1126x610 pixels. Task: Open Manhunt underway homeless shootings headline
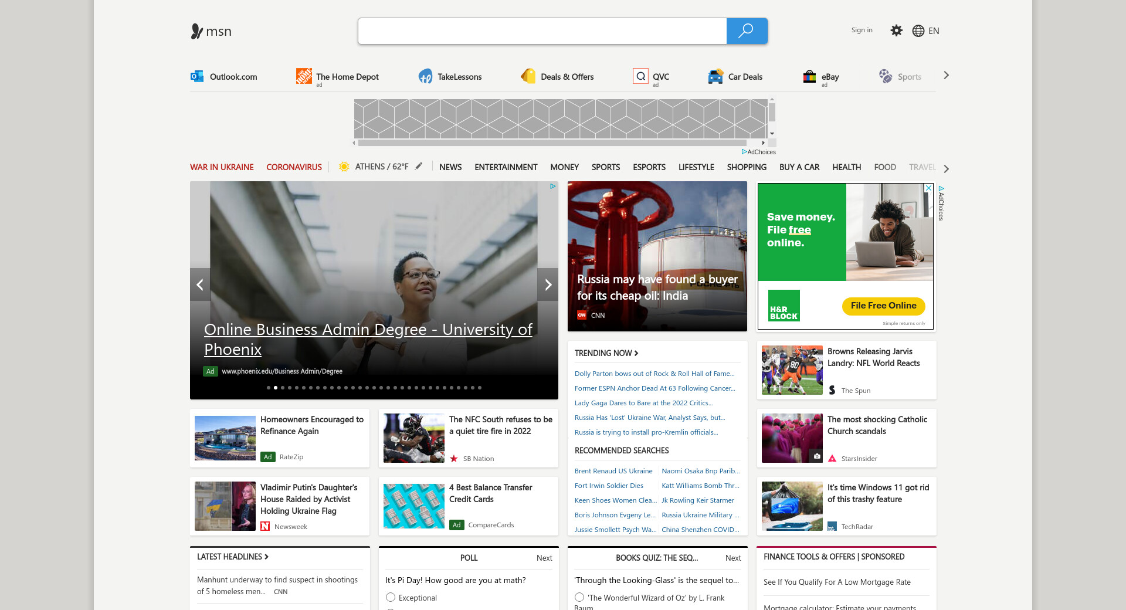[x=277, y=585]
